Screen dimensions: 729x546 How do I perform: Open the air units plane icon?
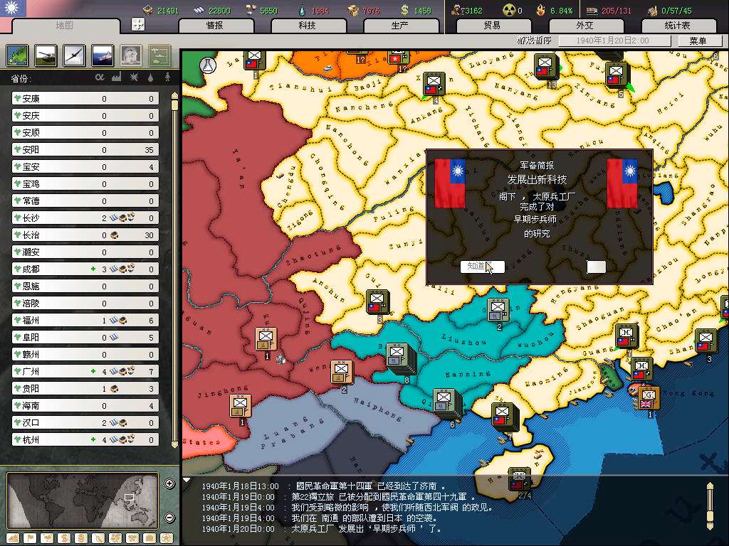click(74, 55)
